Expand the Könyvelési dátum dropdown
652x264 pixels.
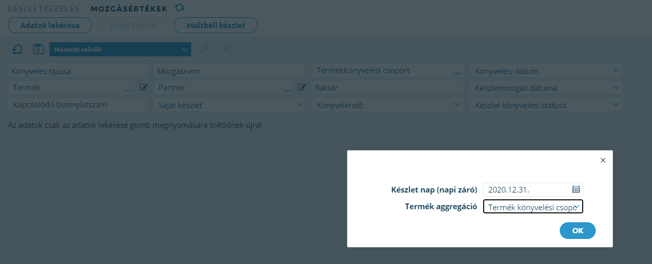point(546,70)
